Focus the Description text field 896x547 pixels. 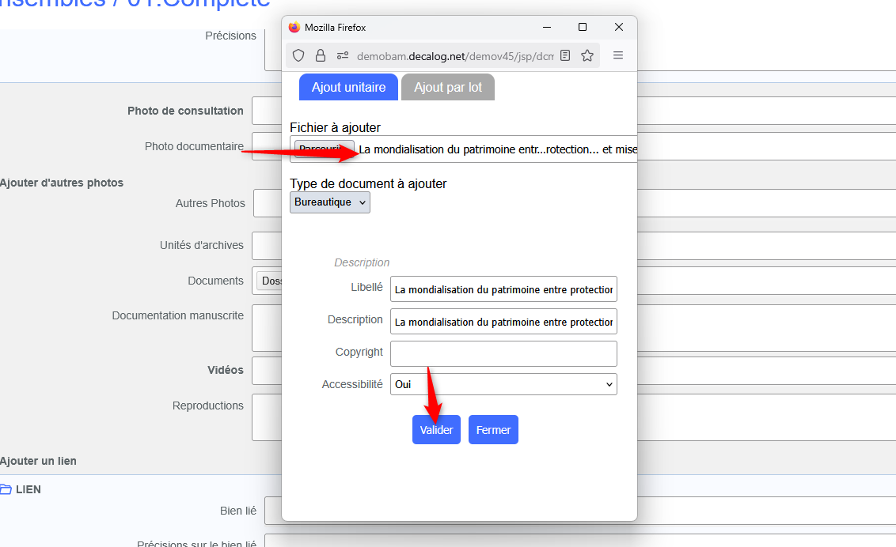(x=503, y=322)
